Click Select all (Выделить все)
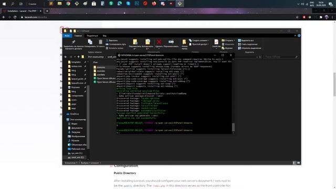The height and width of the screenshot is (189, 336). [246, 40]
